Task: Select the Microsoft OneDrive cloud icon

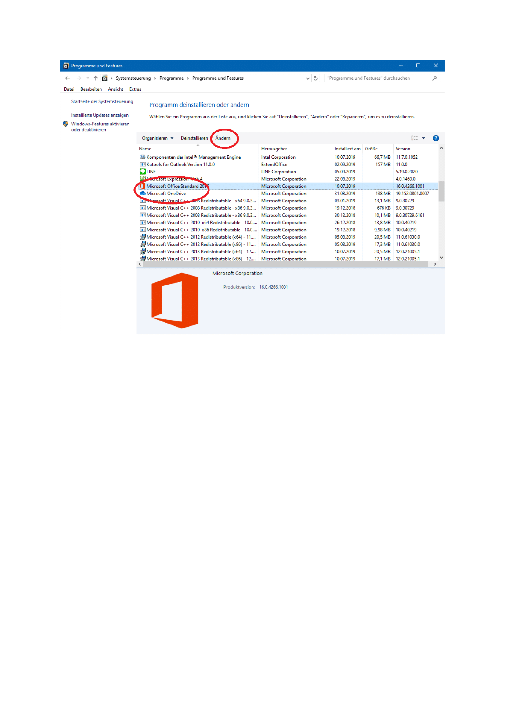Action: tap(142, 194)
